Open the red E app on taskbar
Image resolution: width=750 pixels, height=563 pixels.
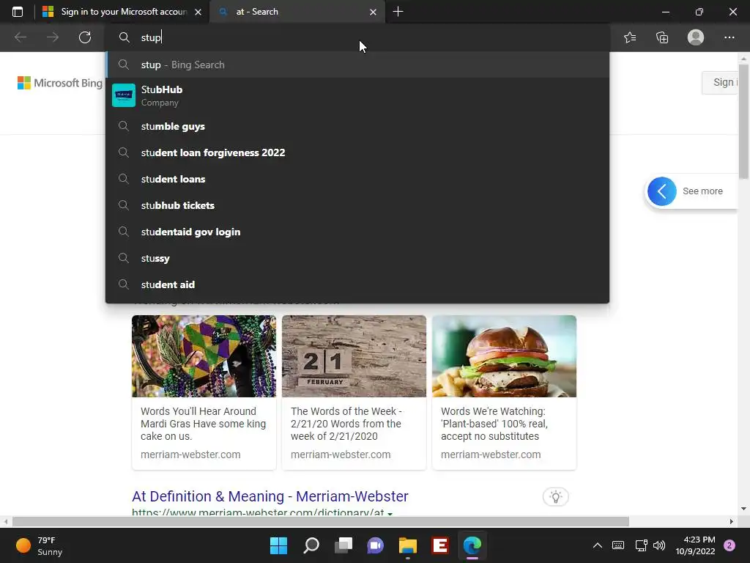pos(440,545)
